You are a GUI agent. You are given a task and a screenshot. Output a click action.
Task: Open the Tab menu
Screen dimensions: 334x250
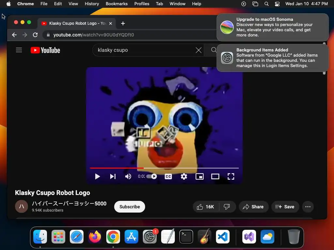(159, 4)
